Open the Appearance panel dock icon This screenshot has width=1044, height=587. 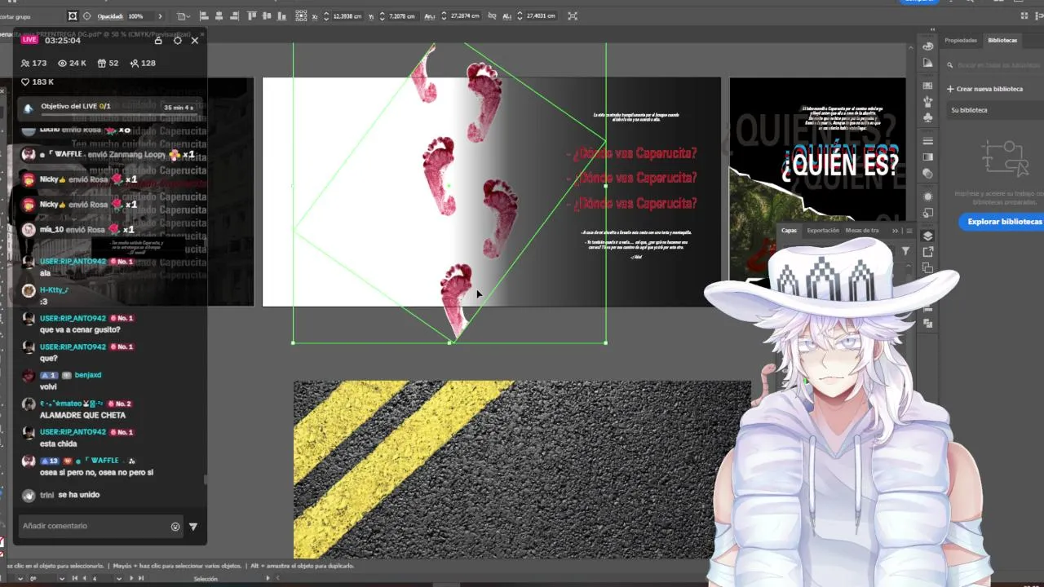pyautogui.click(x=928, y=196)
